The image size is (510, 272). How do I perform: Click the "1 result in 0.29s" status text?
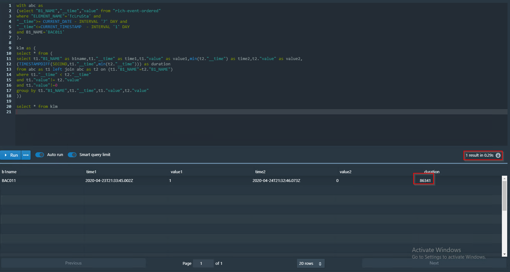(x=479, y=155)
